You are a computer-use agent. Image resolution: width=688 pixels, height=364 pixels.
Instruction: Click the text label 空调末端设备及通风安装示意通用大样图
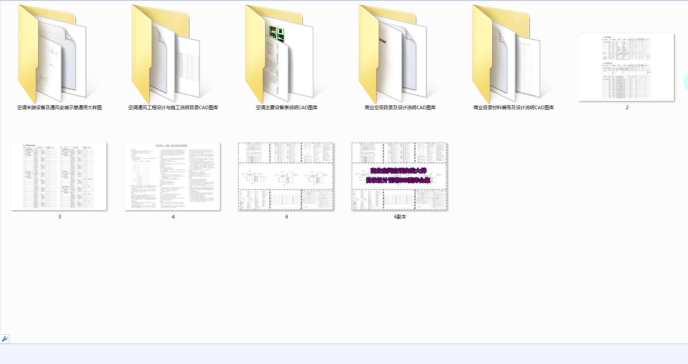(x=59, y=108)
